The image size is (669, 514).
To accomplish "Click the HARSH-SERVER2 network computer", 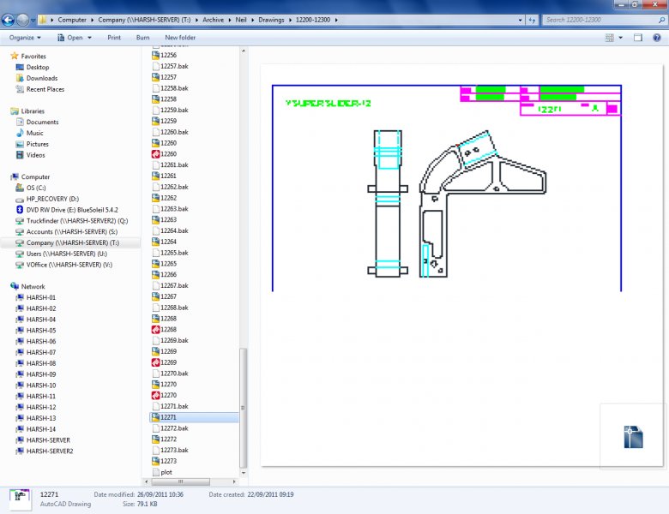I will (x=50, y=451).
